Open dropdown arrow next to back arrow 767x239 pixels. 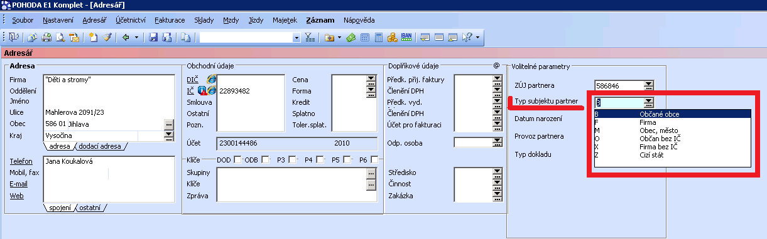(x=136, y=38)
